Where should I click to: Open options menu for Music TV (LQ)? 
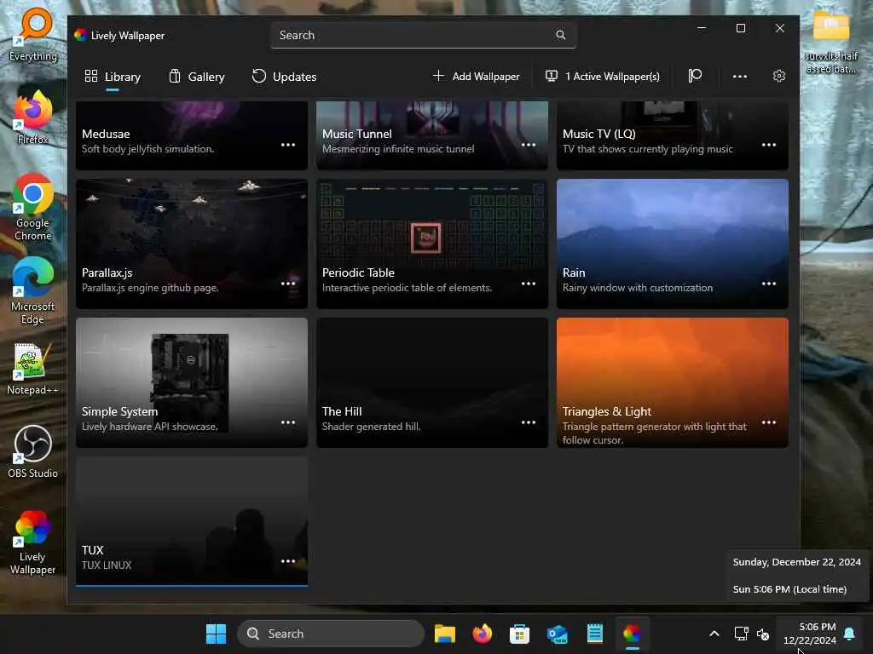(769, 145)
